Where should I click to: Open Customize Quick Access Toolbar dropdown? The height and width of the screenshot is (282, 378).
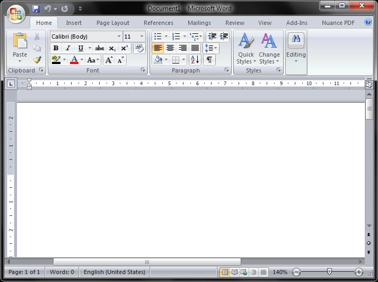pyautogui.click(x=80, y=9)
